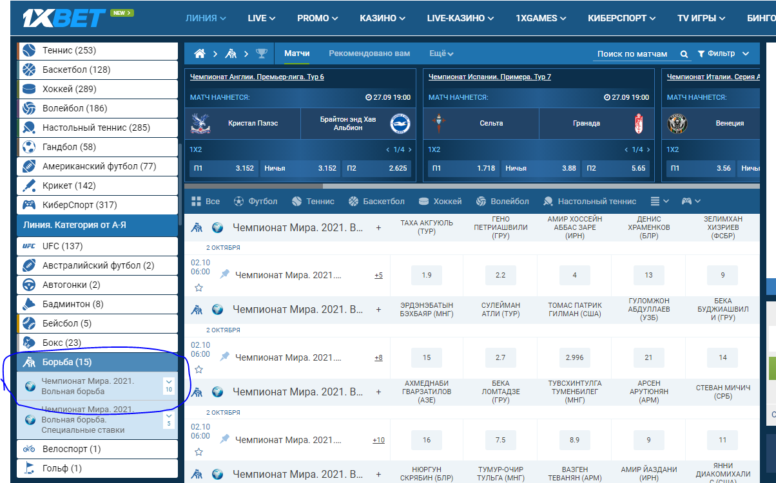Click the Crystal Palace club crest
The height and width of the screenshot is (483, 776).
[x=200, y=123]
